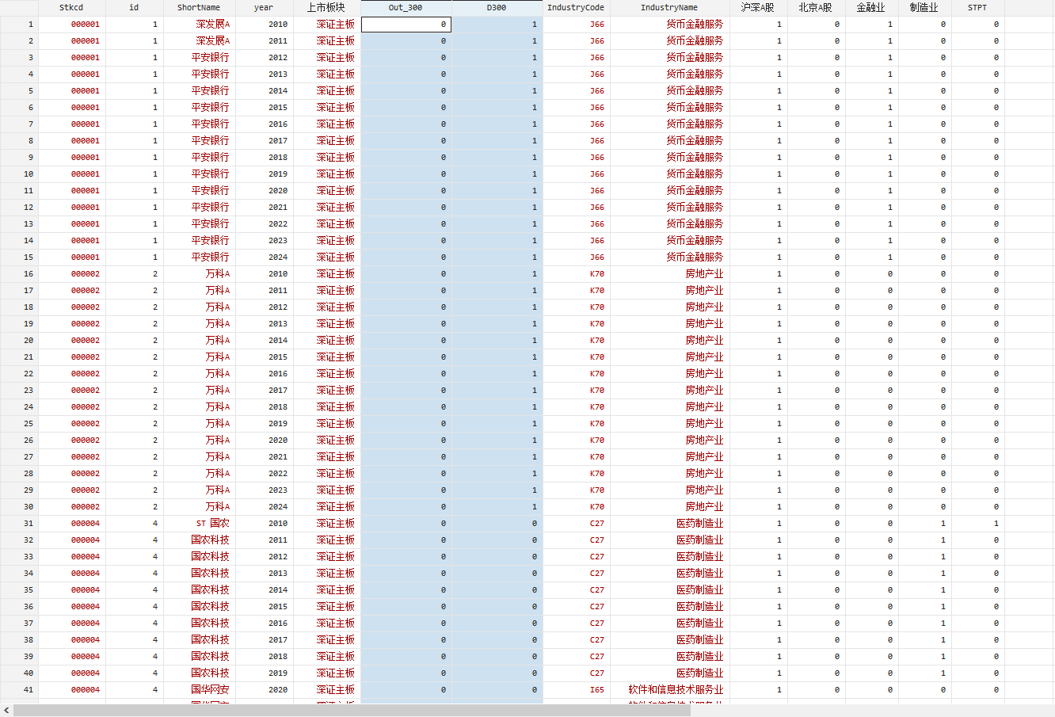Select the STPT column header
The image size is (1055, 717).
click(977, 8)
